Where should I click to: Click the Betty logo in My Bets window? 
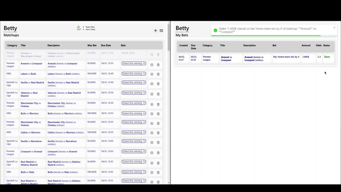pos(182,29)
